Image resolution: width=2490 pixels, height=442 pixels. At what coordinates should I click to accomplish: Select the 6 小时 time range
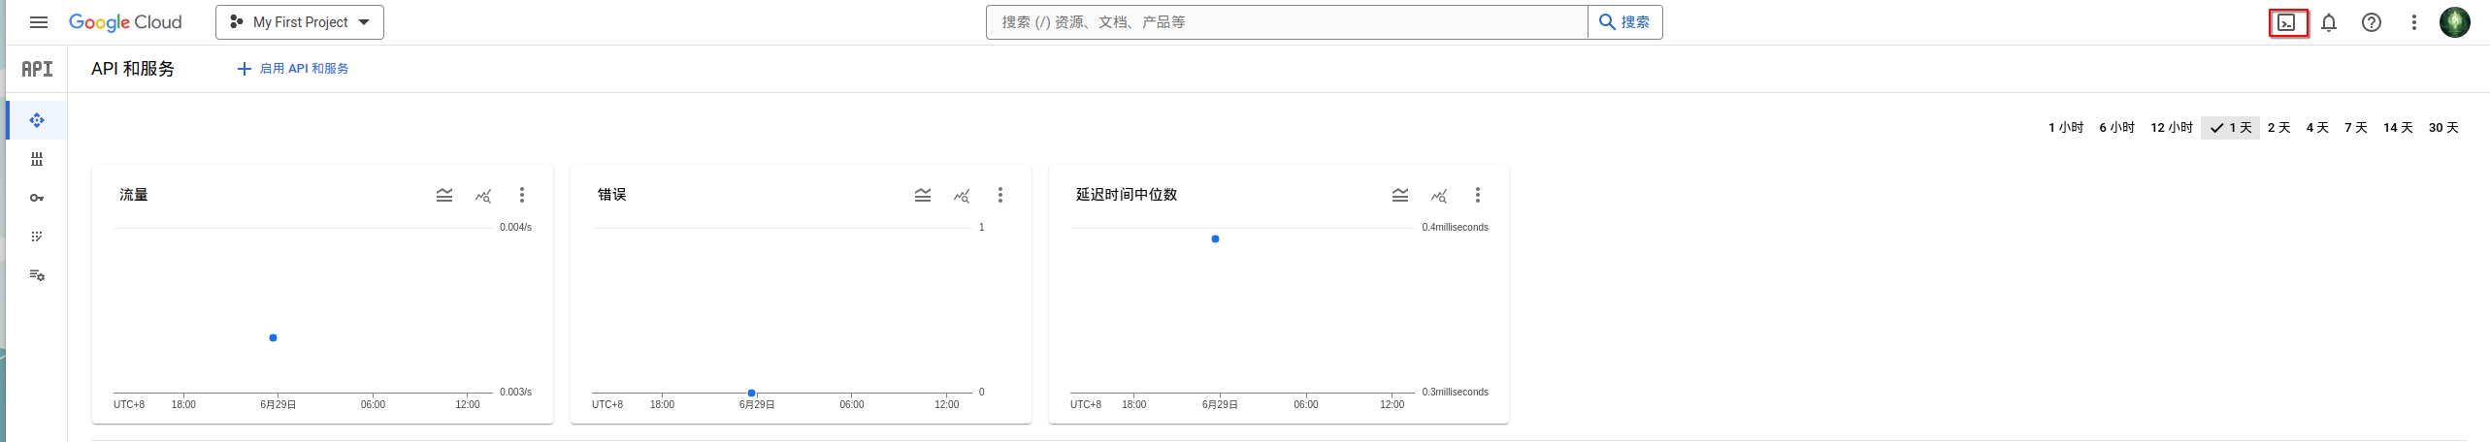pyautogui.click(x=2116, y=128)
